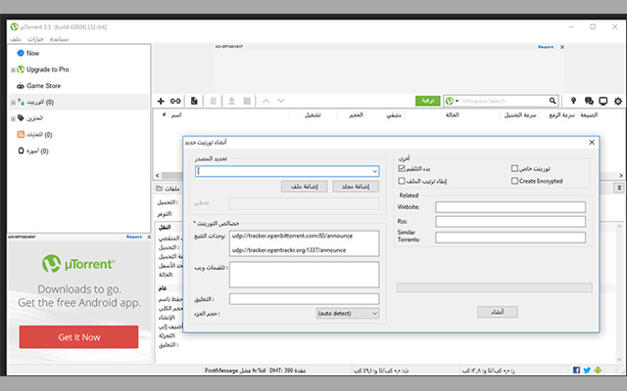Click the remote monitor icon in toolbar

pyautogui.click(x=603, y=101)
